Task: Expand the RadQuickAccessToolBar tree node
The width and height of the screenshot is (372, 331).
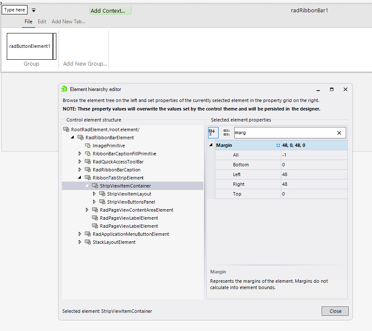Action: pyautogui.click(x=80, y=162)
